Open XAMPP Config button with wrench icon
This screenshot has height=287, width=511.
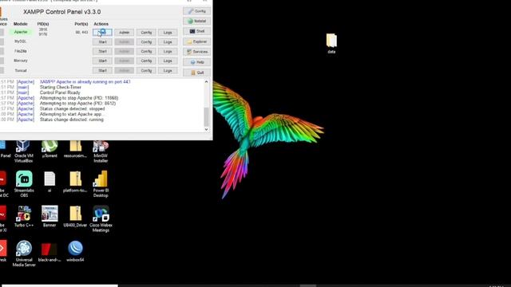[x=197, y=11]
